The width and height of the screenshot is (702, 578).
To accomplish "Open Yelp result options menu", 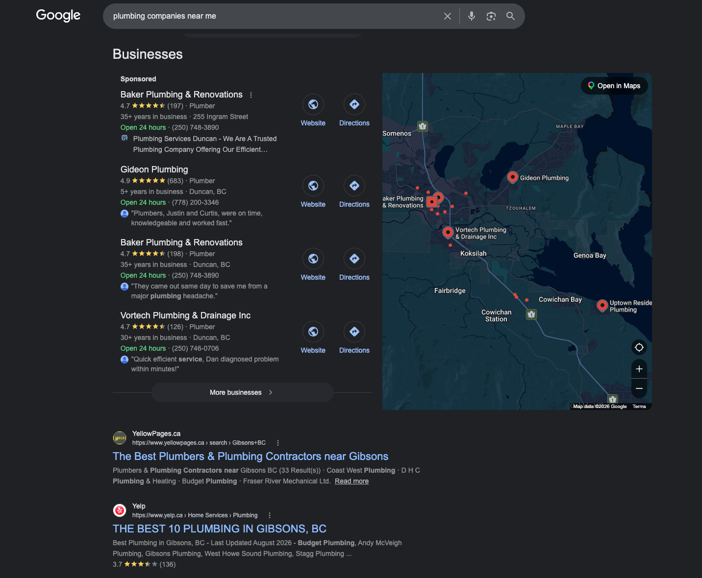I will pyautogui.click(x=270, y=515).
